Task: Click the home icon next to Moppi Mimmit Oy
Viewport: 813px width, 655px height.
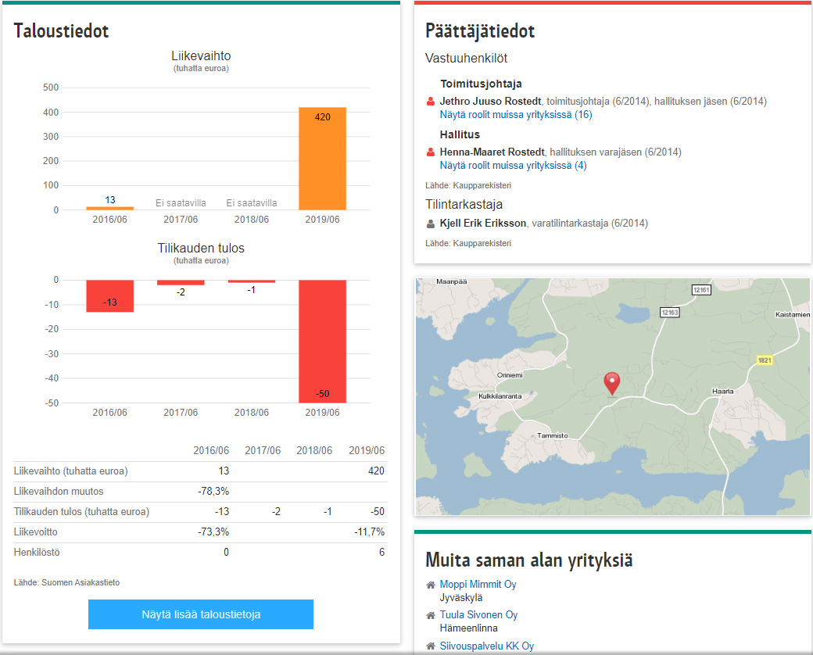Action: pos(430,585)
